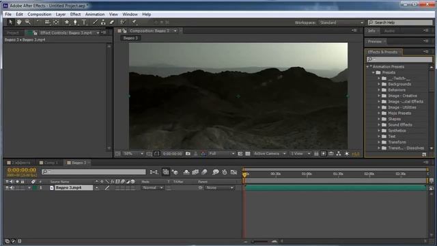Click Auto-keyframe stopwatch icon in timeline
The height and width of the screenshot is (246, 437).
coord(225,172)
